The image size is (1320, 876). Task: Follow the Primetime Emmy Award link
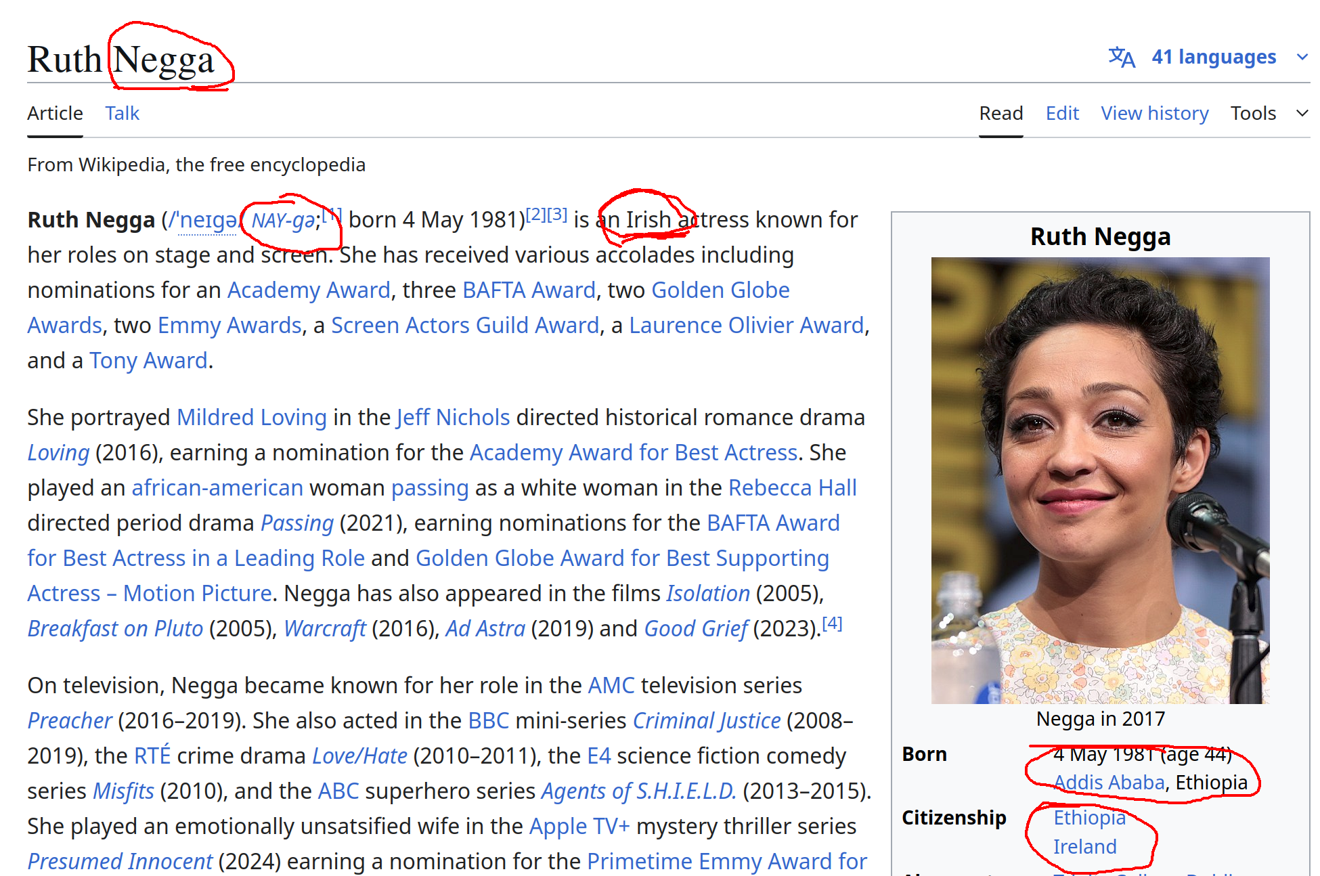pyautogui.click(x=727, y=861)
